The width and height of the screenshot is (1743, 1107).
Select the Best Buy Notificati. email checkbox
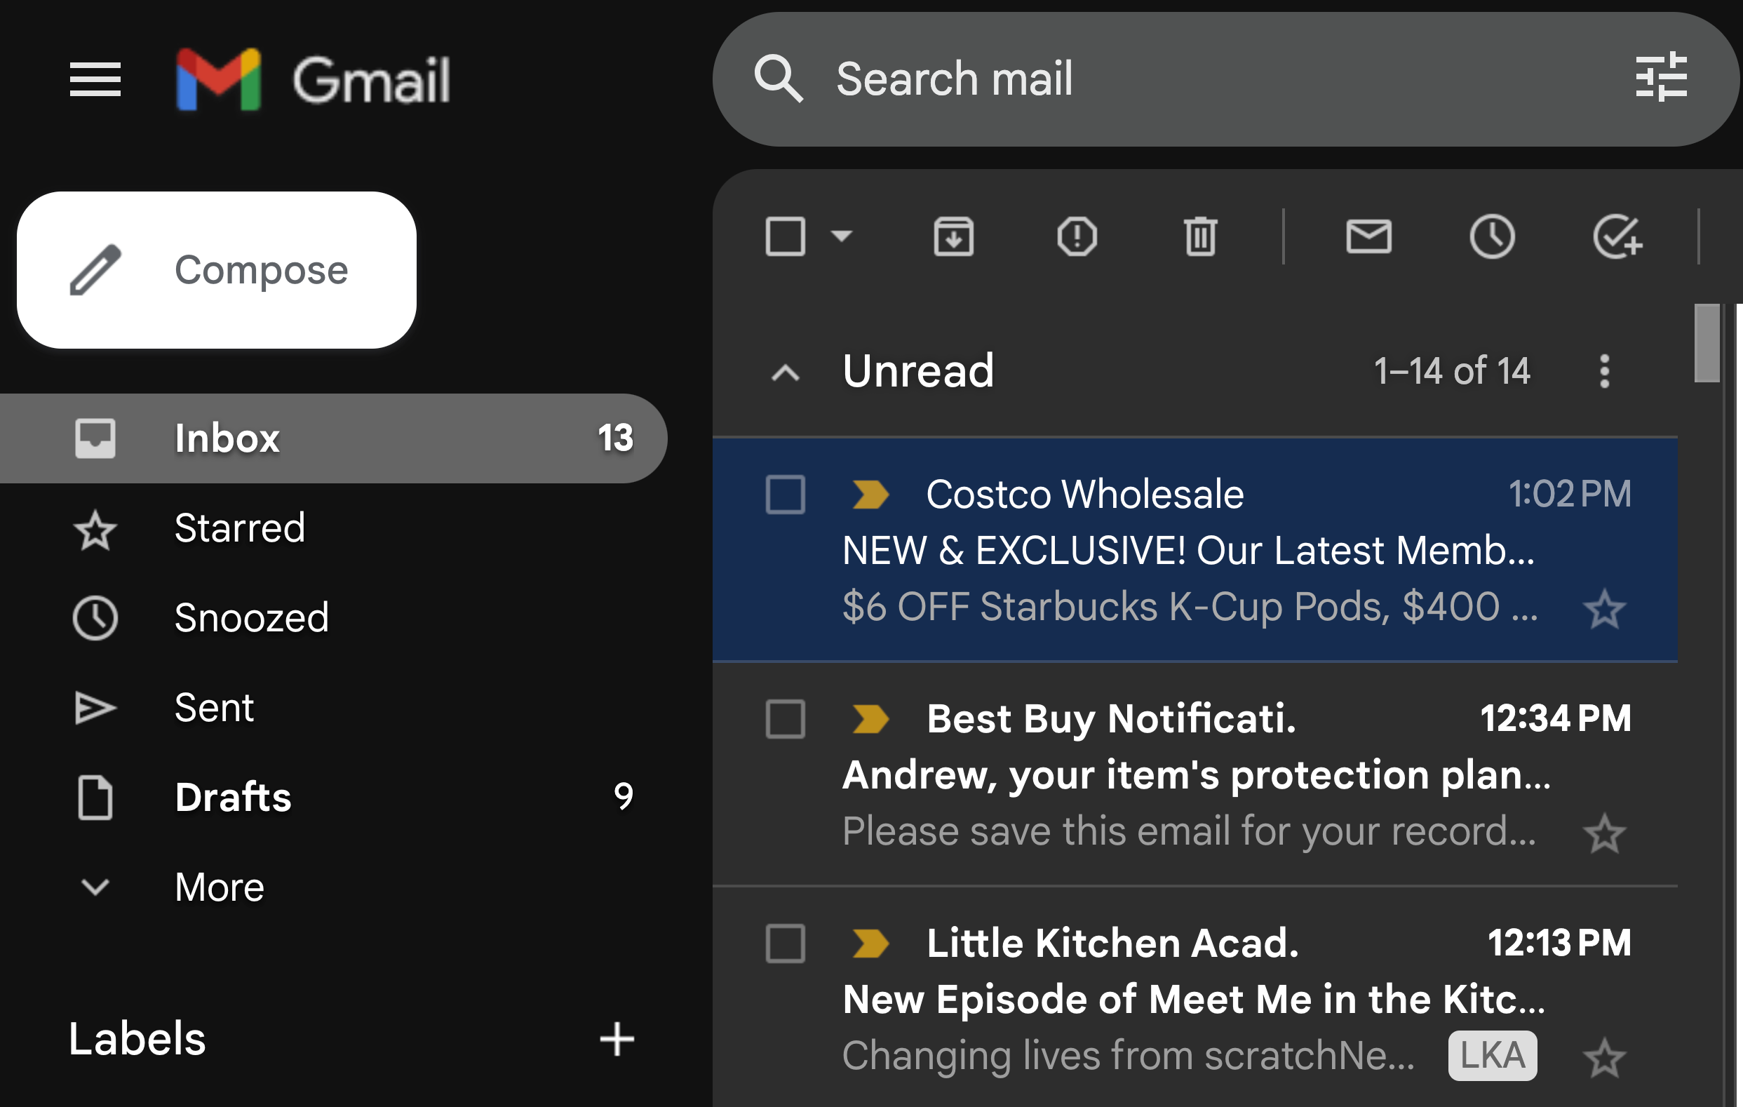tap(786, 720)
